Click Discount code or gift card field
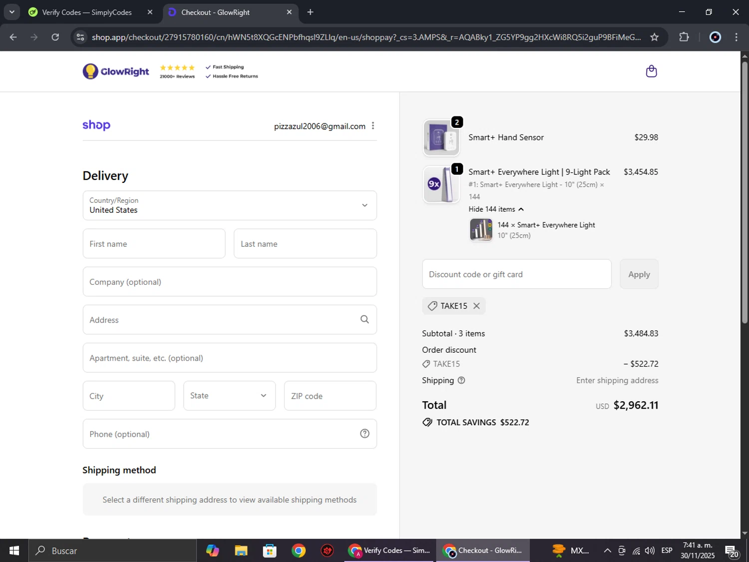 tap(517, 274)
